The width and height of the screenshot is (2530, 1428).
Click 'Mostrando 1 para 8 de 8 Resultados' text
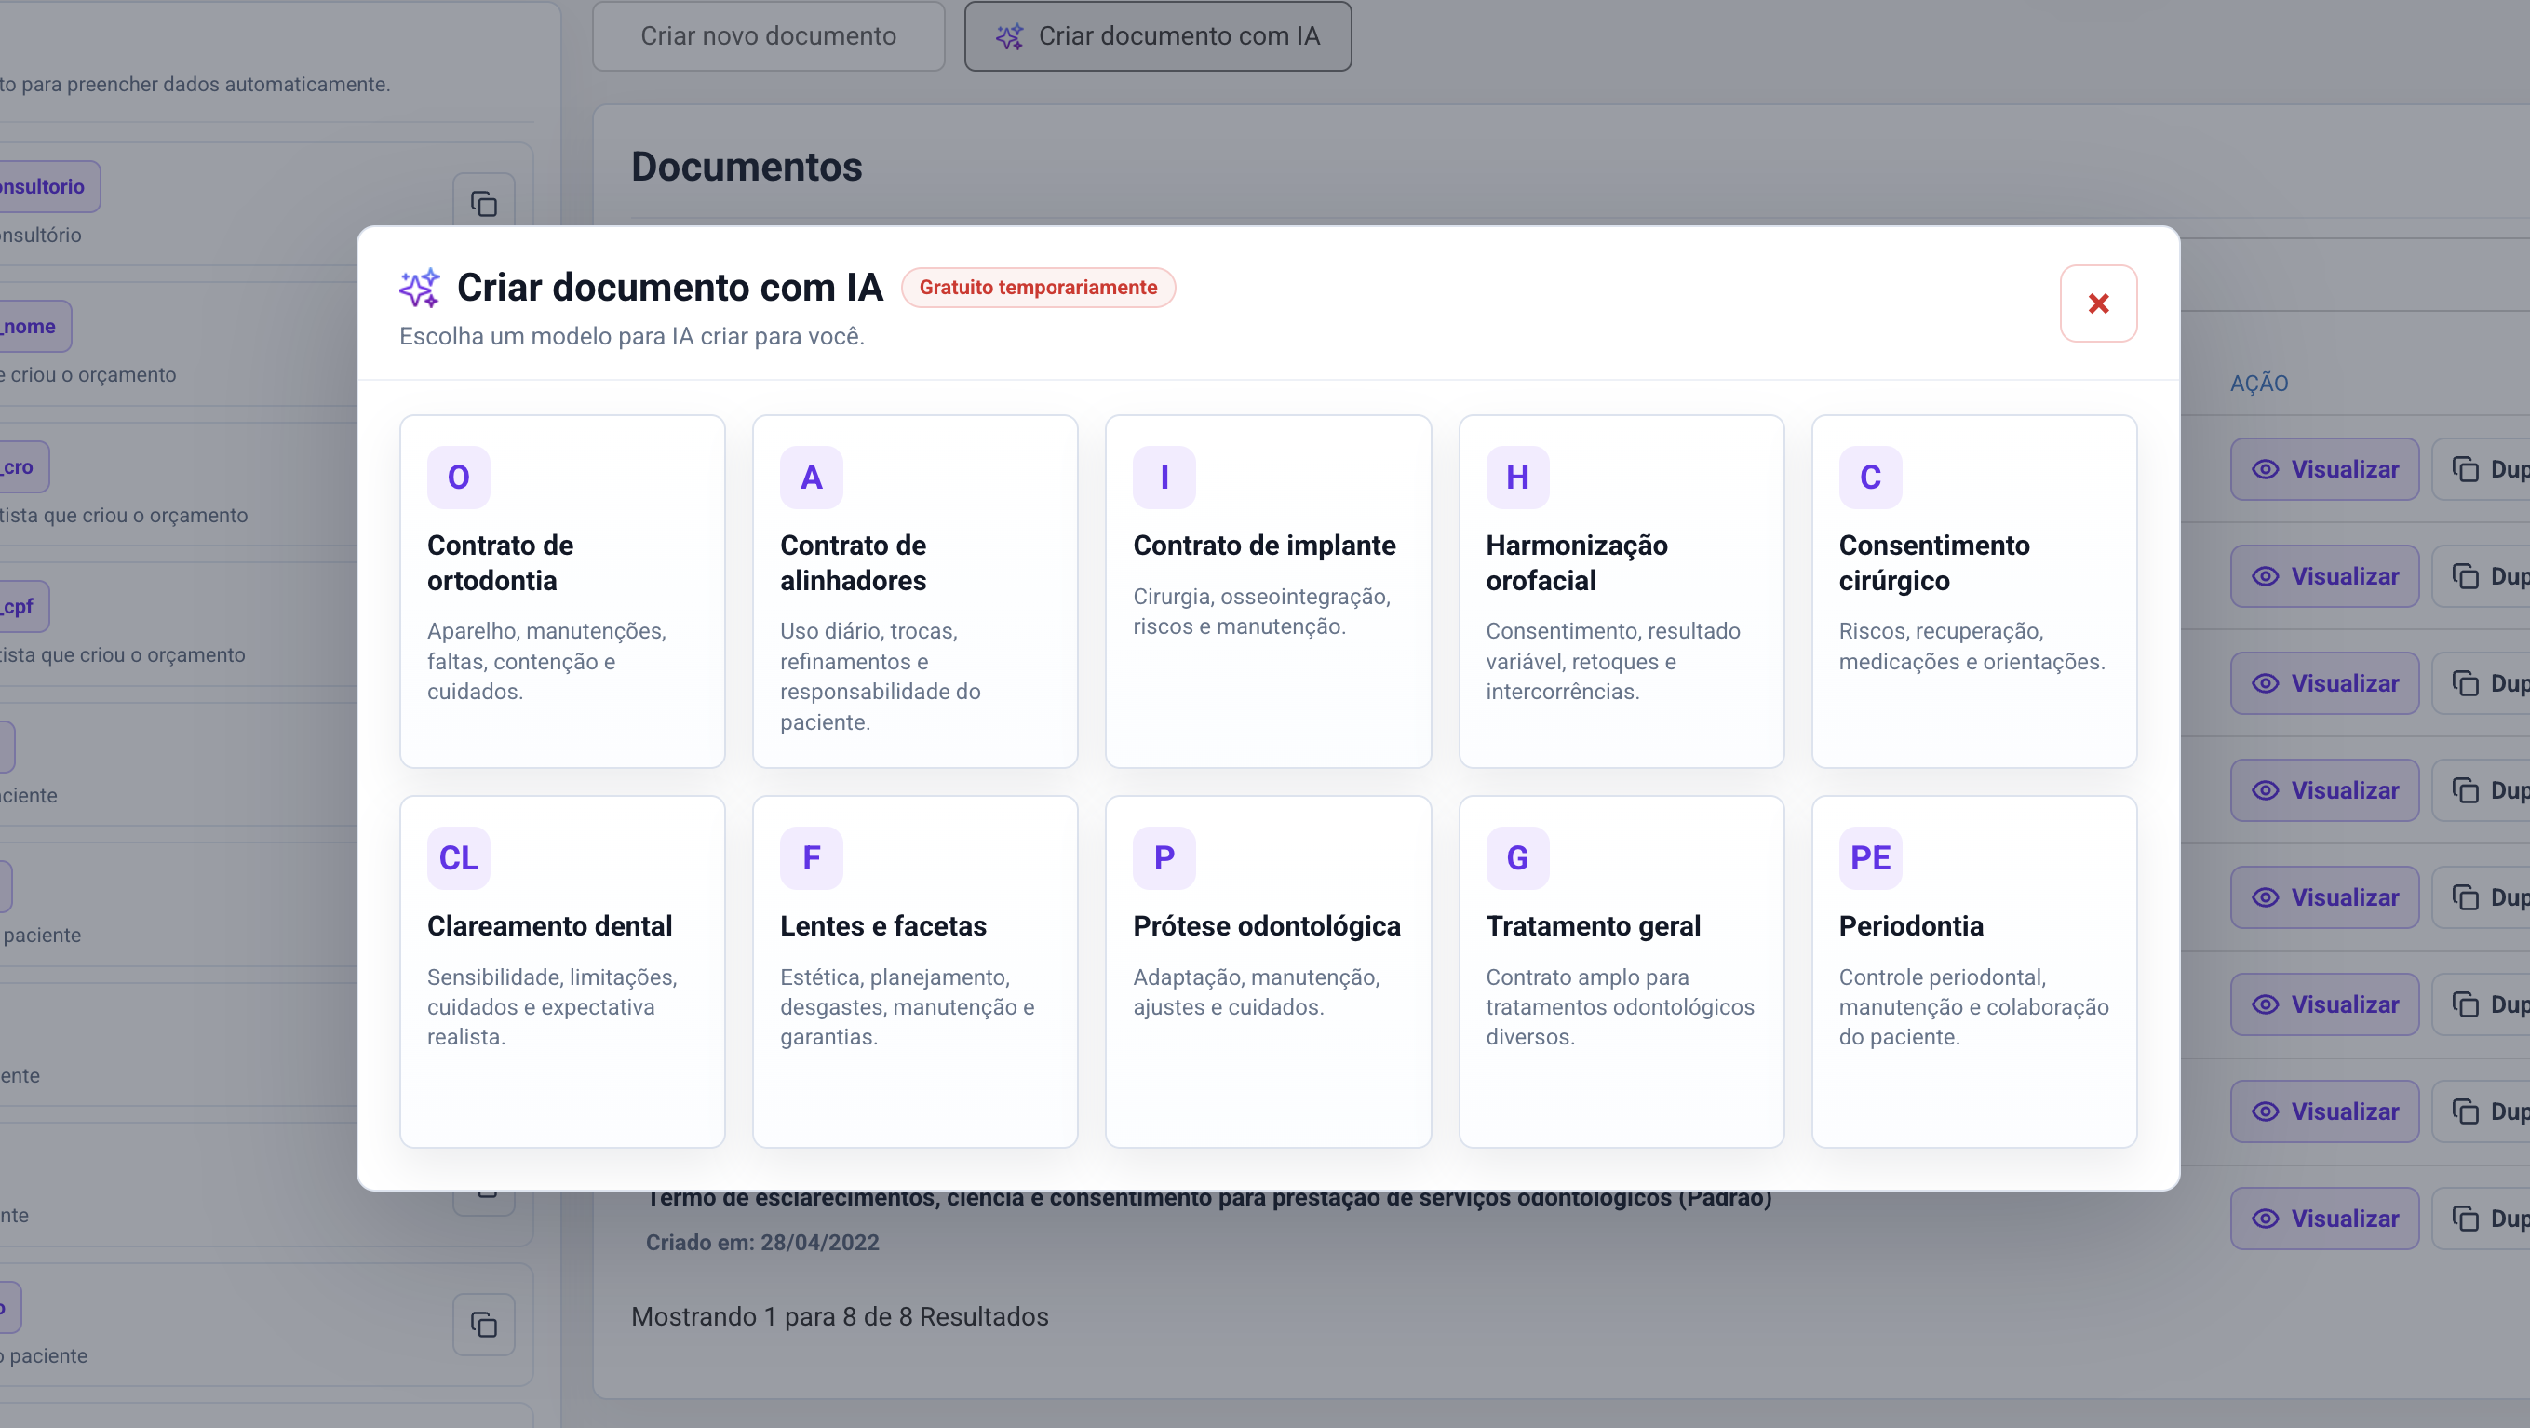coord(840,1317)
